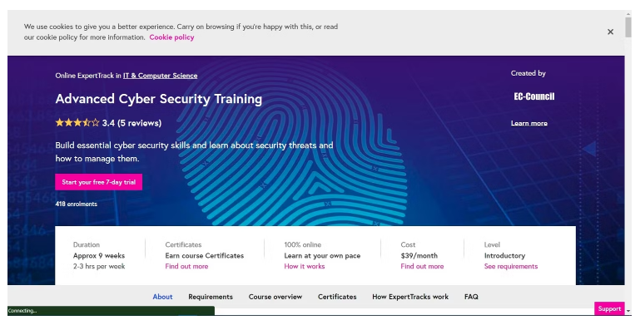Screen dimensions: 640x325
Task: Switch to the About tab
Action: [x=162, y=297]
